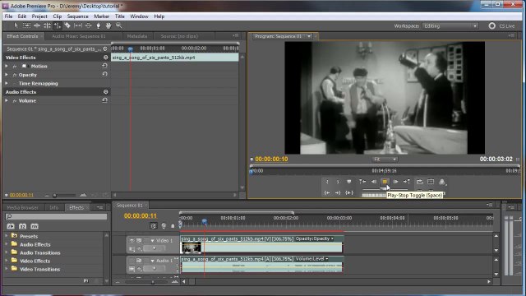Select the Slip tool
526x296 pixels.
tap(78, 25)
